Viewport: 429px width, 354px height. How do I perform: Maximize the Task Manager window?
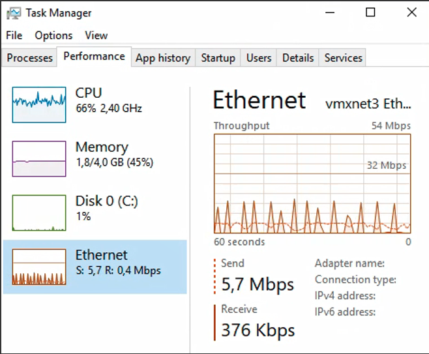[370, 12]
